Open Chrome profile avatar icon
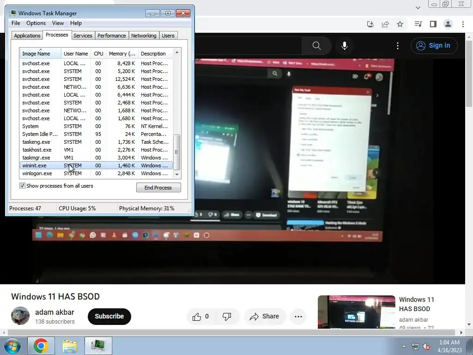This screenshot has width=473, height=355. (448, 24)
